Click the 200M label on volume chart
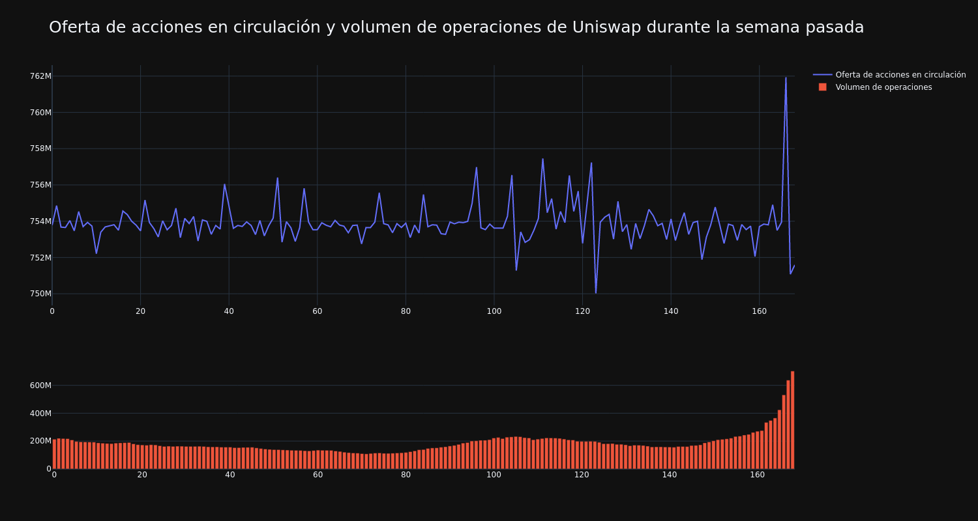Screen dimensions: 978x521 [40, 441]
